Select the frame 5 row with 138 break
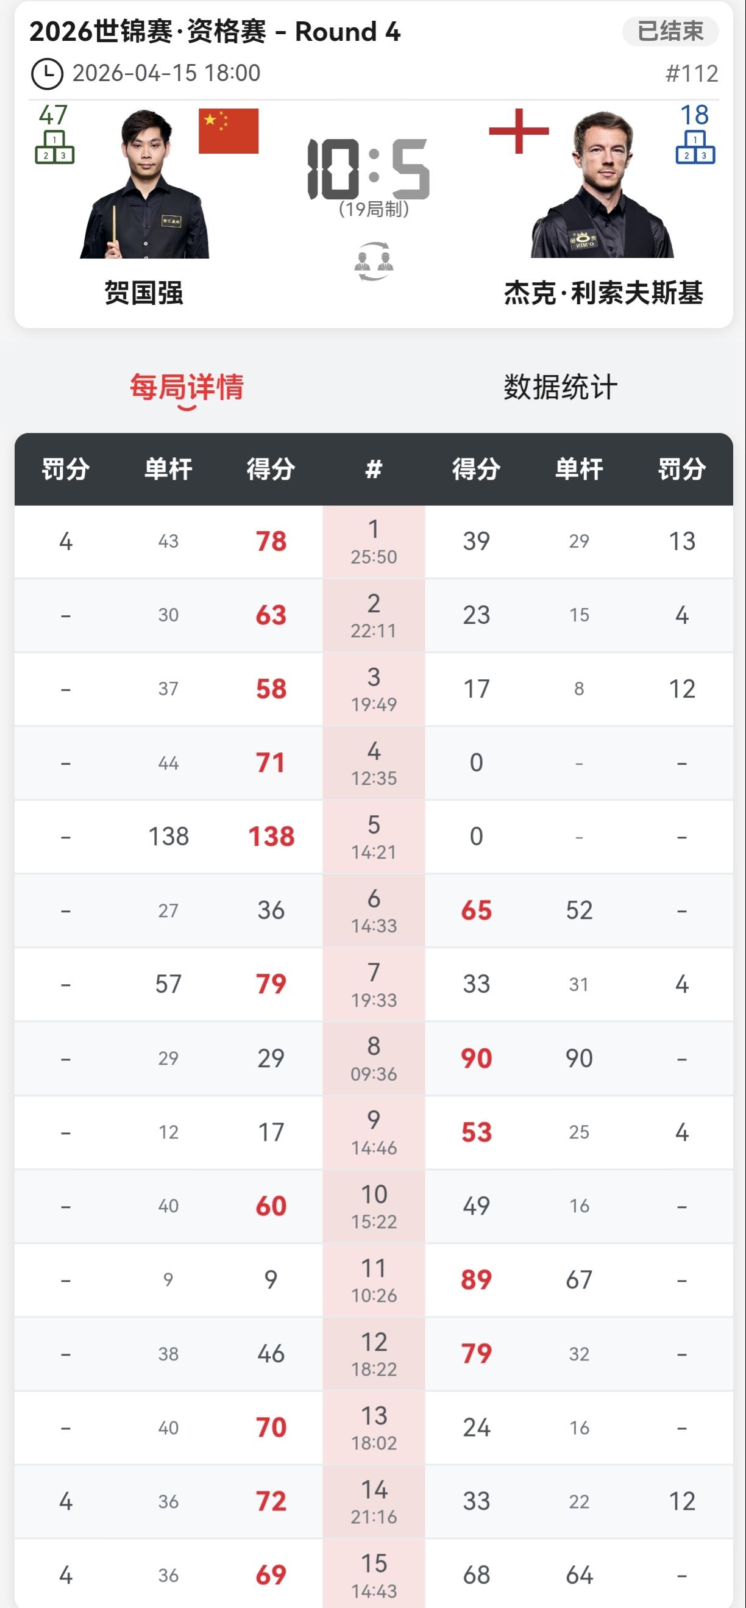Screen dimensions: 746x1608 tap(374, 837)
